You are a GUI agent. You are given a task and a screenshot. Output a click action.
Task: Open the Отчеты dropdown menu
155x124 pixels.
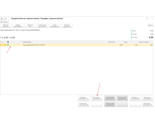click(5, 22)
